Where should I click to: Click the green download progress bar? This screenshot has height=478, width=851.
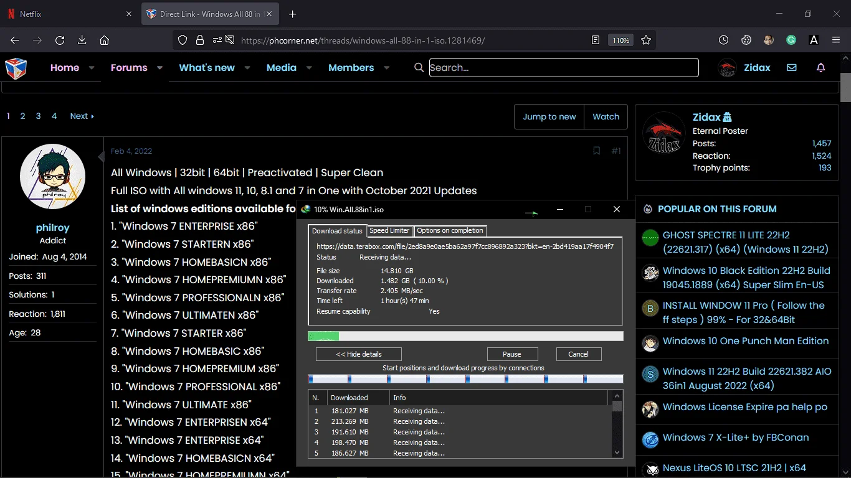(465, 336)
